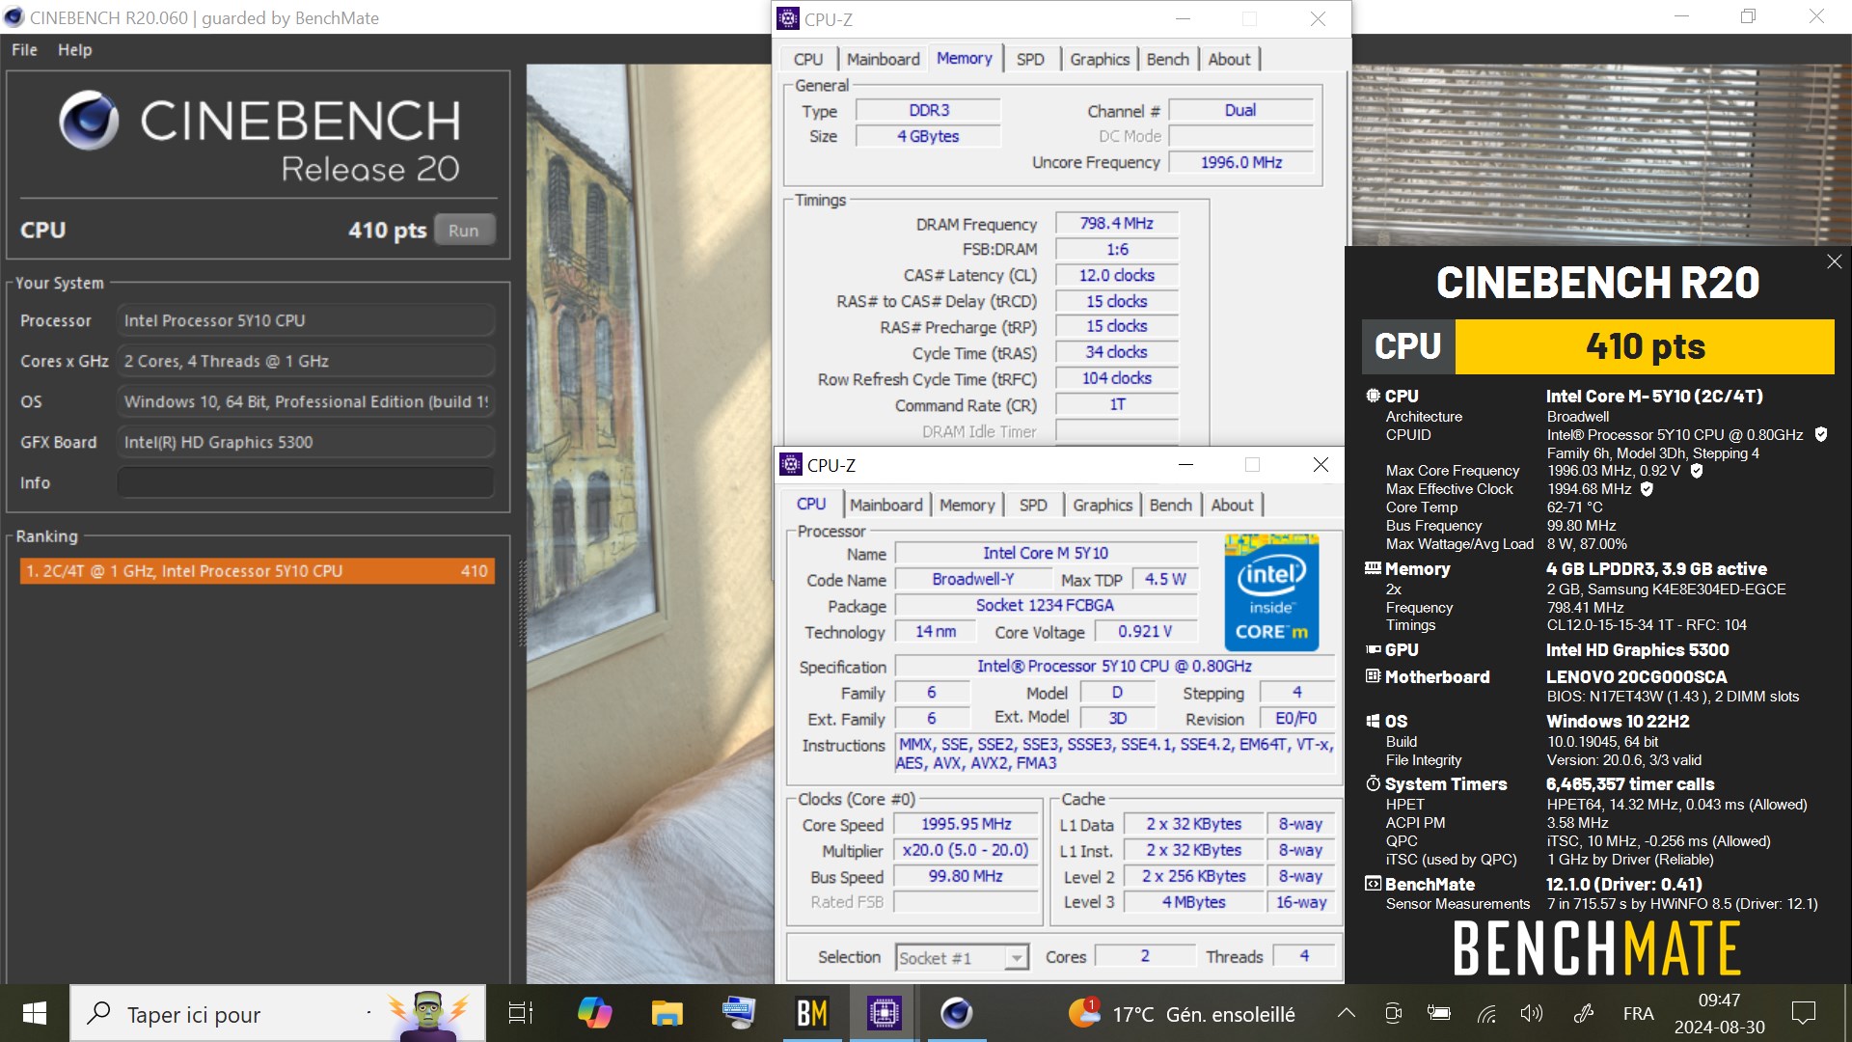Click the Cinebench rendered image preview
Image resolution: width=1852 pixels, height=1042 pixels.
(x=648, y=524)
